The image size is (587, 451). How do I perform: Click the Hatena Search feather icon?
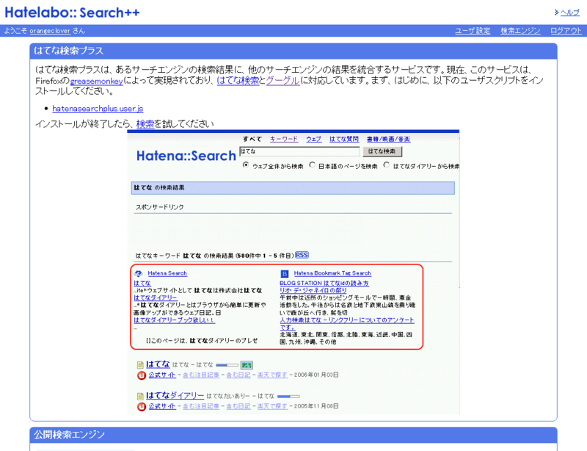coord(137,273)
